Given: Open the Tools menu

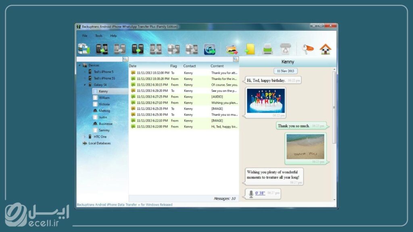Looking at the screenshot, I should click(x=99, y=36).
